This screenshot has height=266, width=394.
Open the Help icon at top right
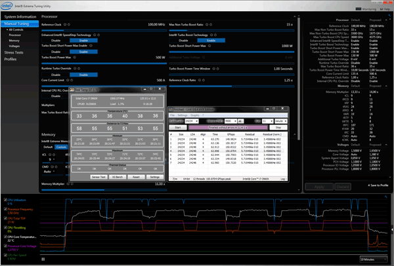pos(382,9)
